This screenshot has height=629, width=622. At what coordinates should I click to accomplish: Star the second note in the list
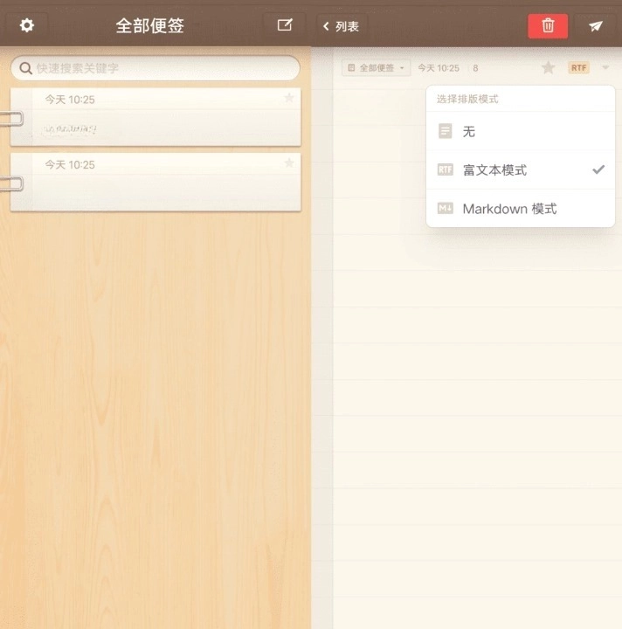click(289, 162)
